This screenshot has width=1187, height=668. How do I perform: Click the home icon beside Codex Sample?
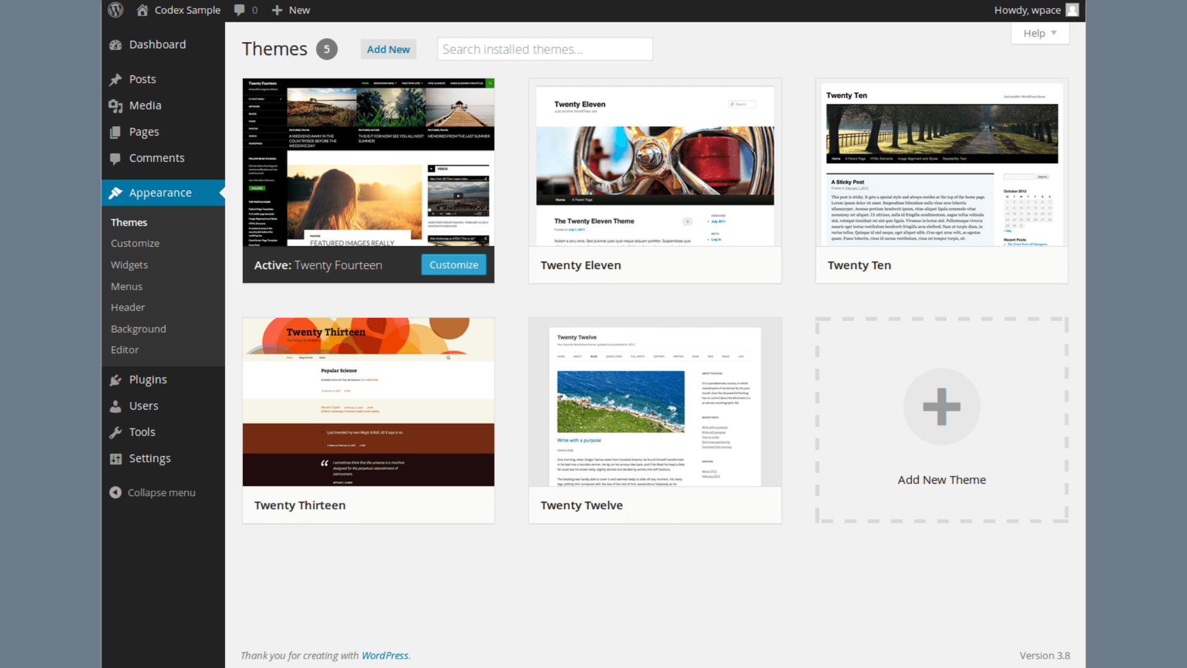coord(142,10)
